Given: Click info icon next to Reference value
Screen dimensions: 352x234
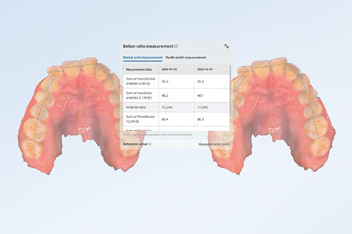Looking at the screenshot, I should [x=150, y=144].
